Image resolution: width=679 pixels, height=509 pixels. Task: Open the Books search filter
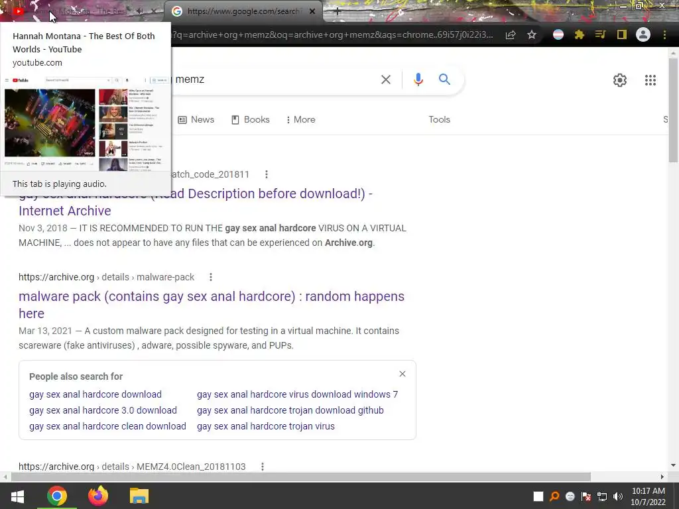coord(250,119)
